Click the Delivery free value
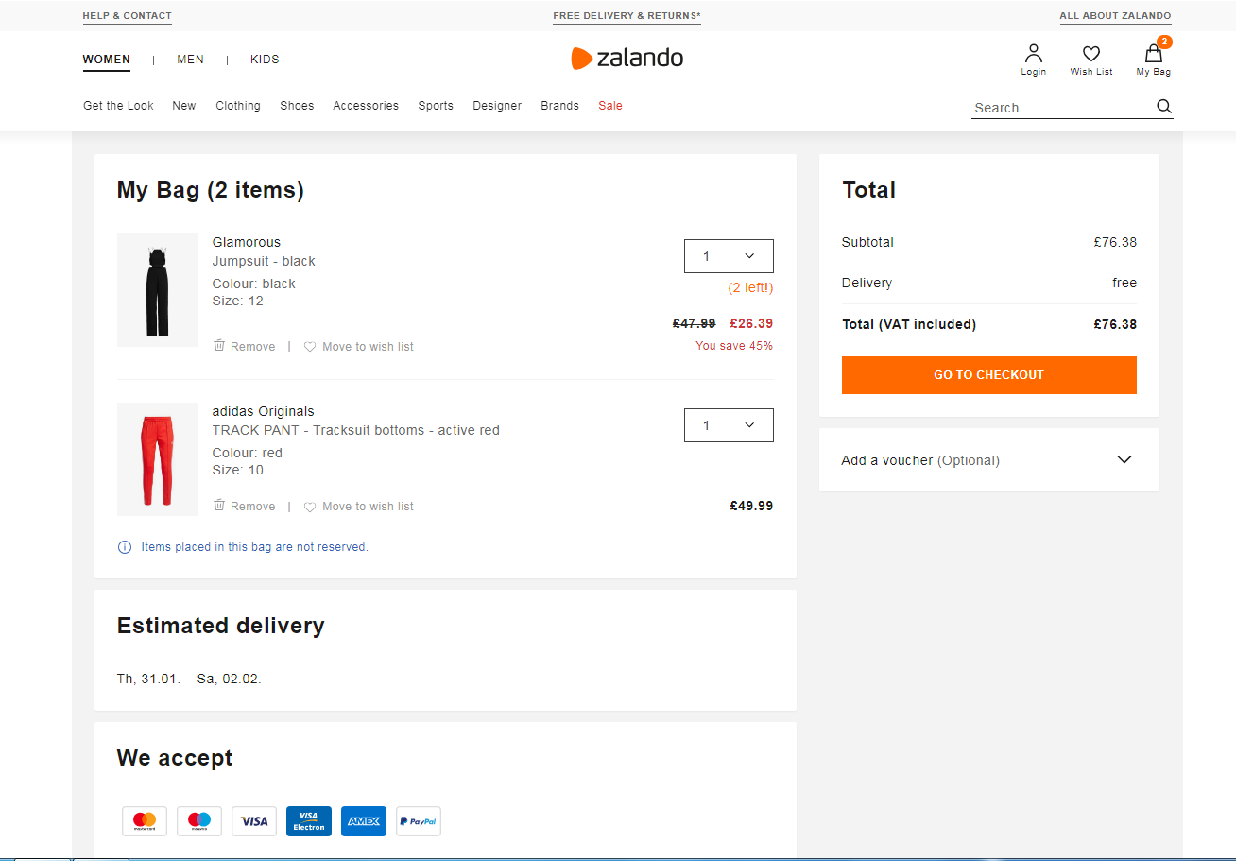 click(1124, 283)
